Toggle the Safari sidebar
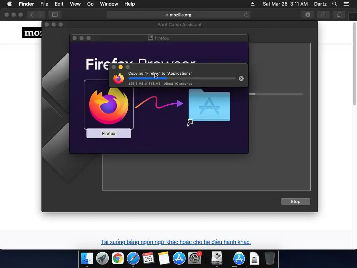 tap(55, 15)
